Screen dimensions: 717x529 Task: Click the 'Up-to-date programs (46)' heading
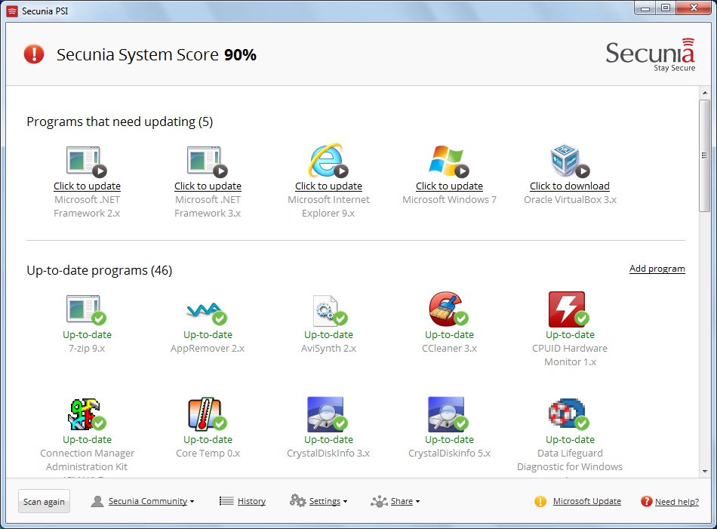click(99, 270)
